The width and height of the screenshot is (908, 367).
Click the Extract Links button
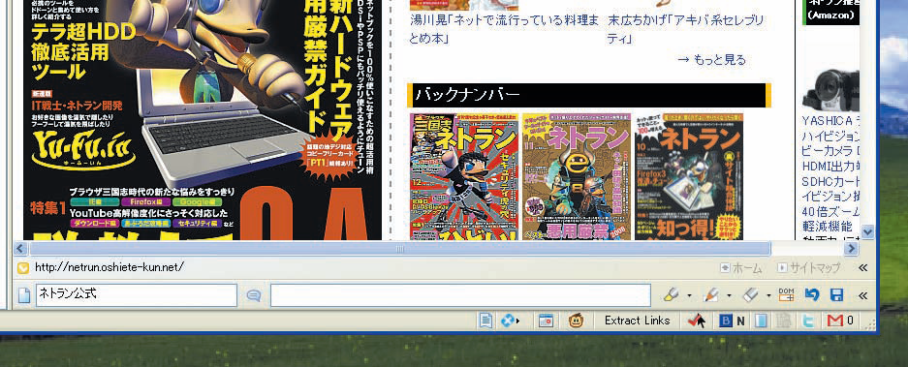coord(637,321)
